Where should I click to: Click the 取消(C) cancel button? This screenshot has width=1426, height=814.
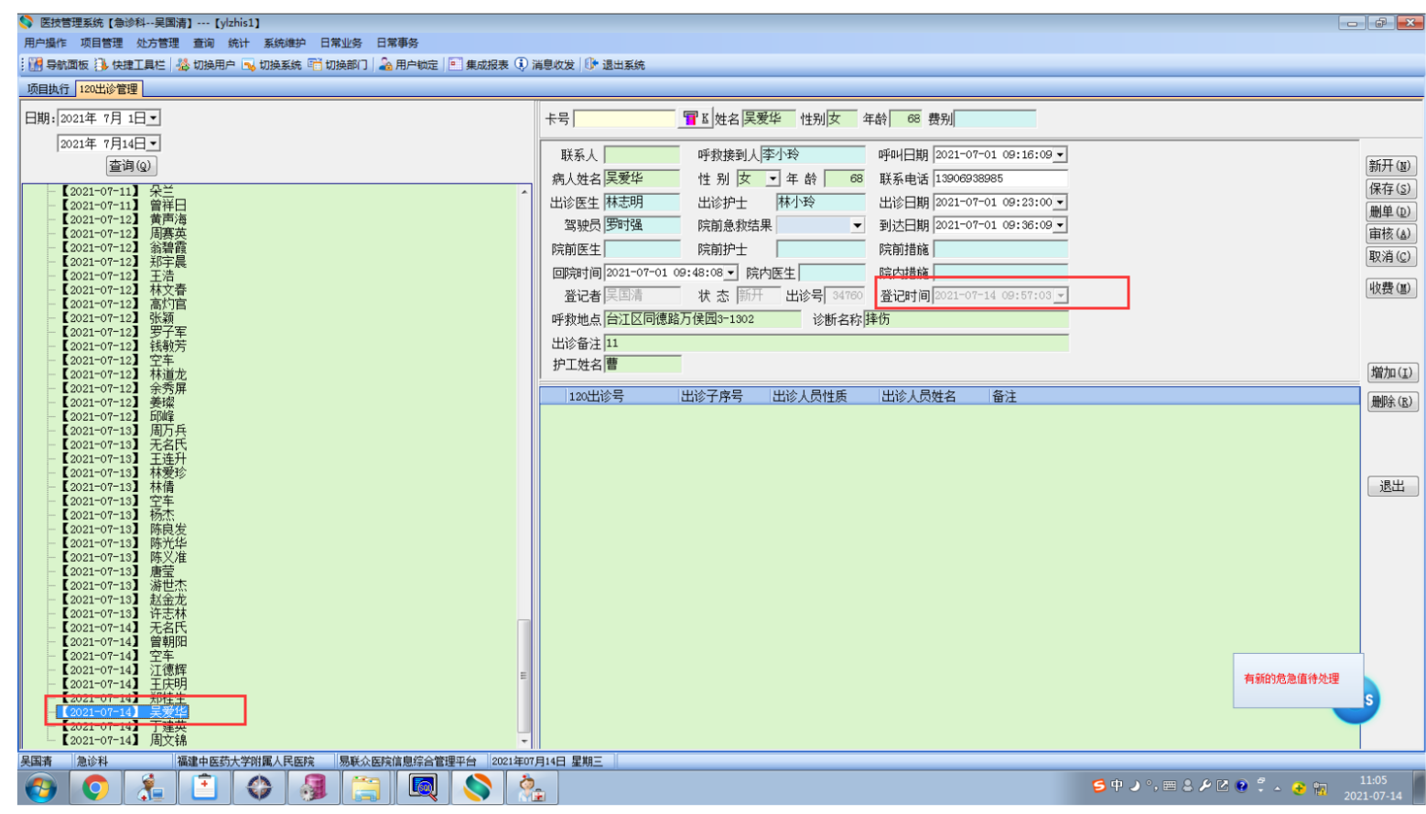point(1390,257)
